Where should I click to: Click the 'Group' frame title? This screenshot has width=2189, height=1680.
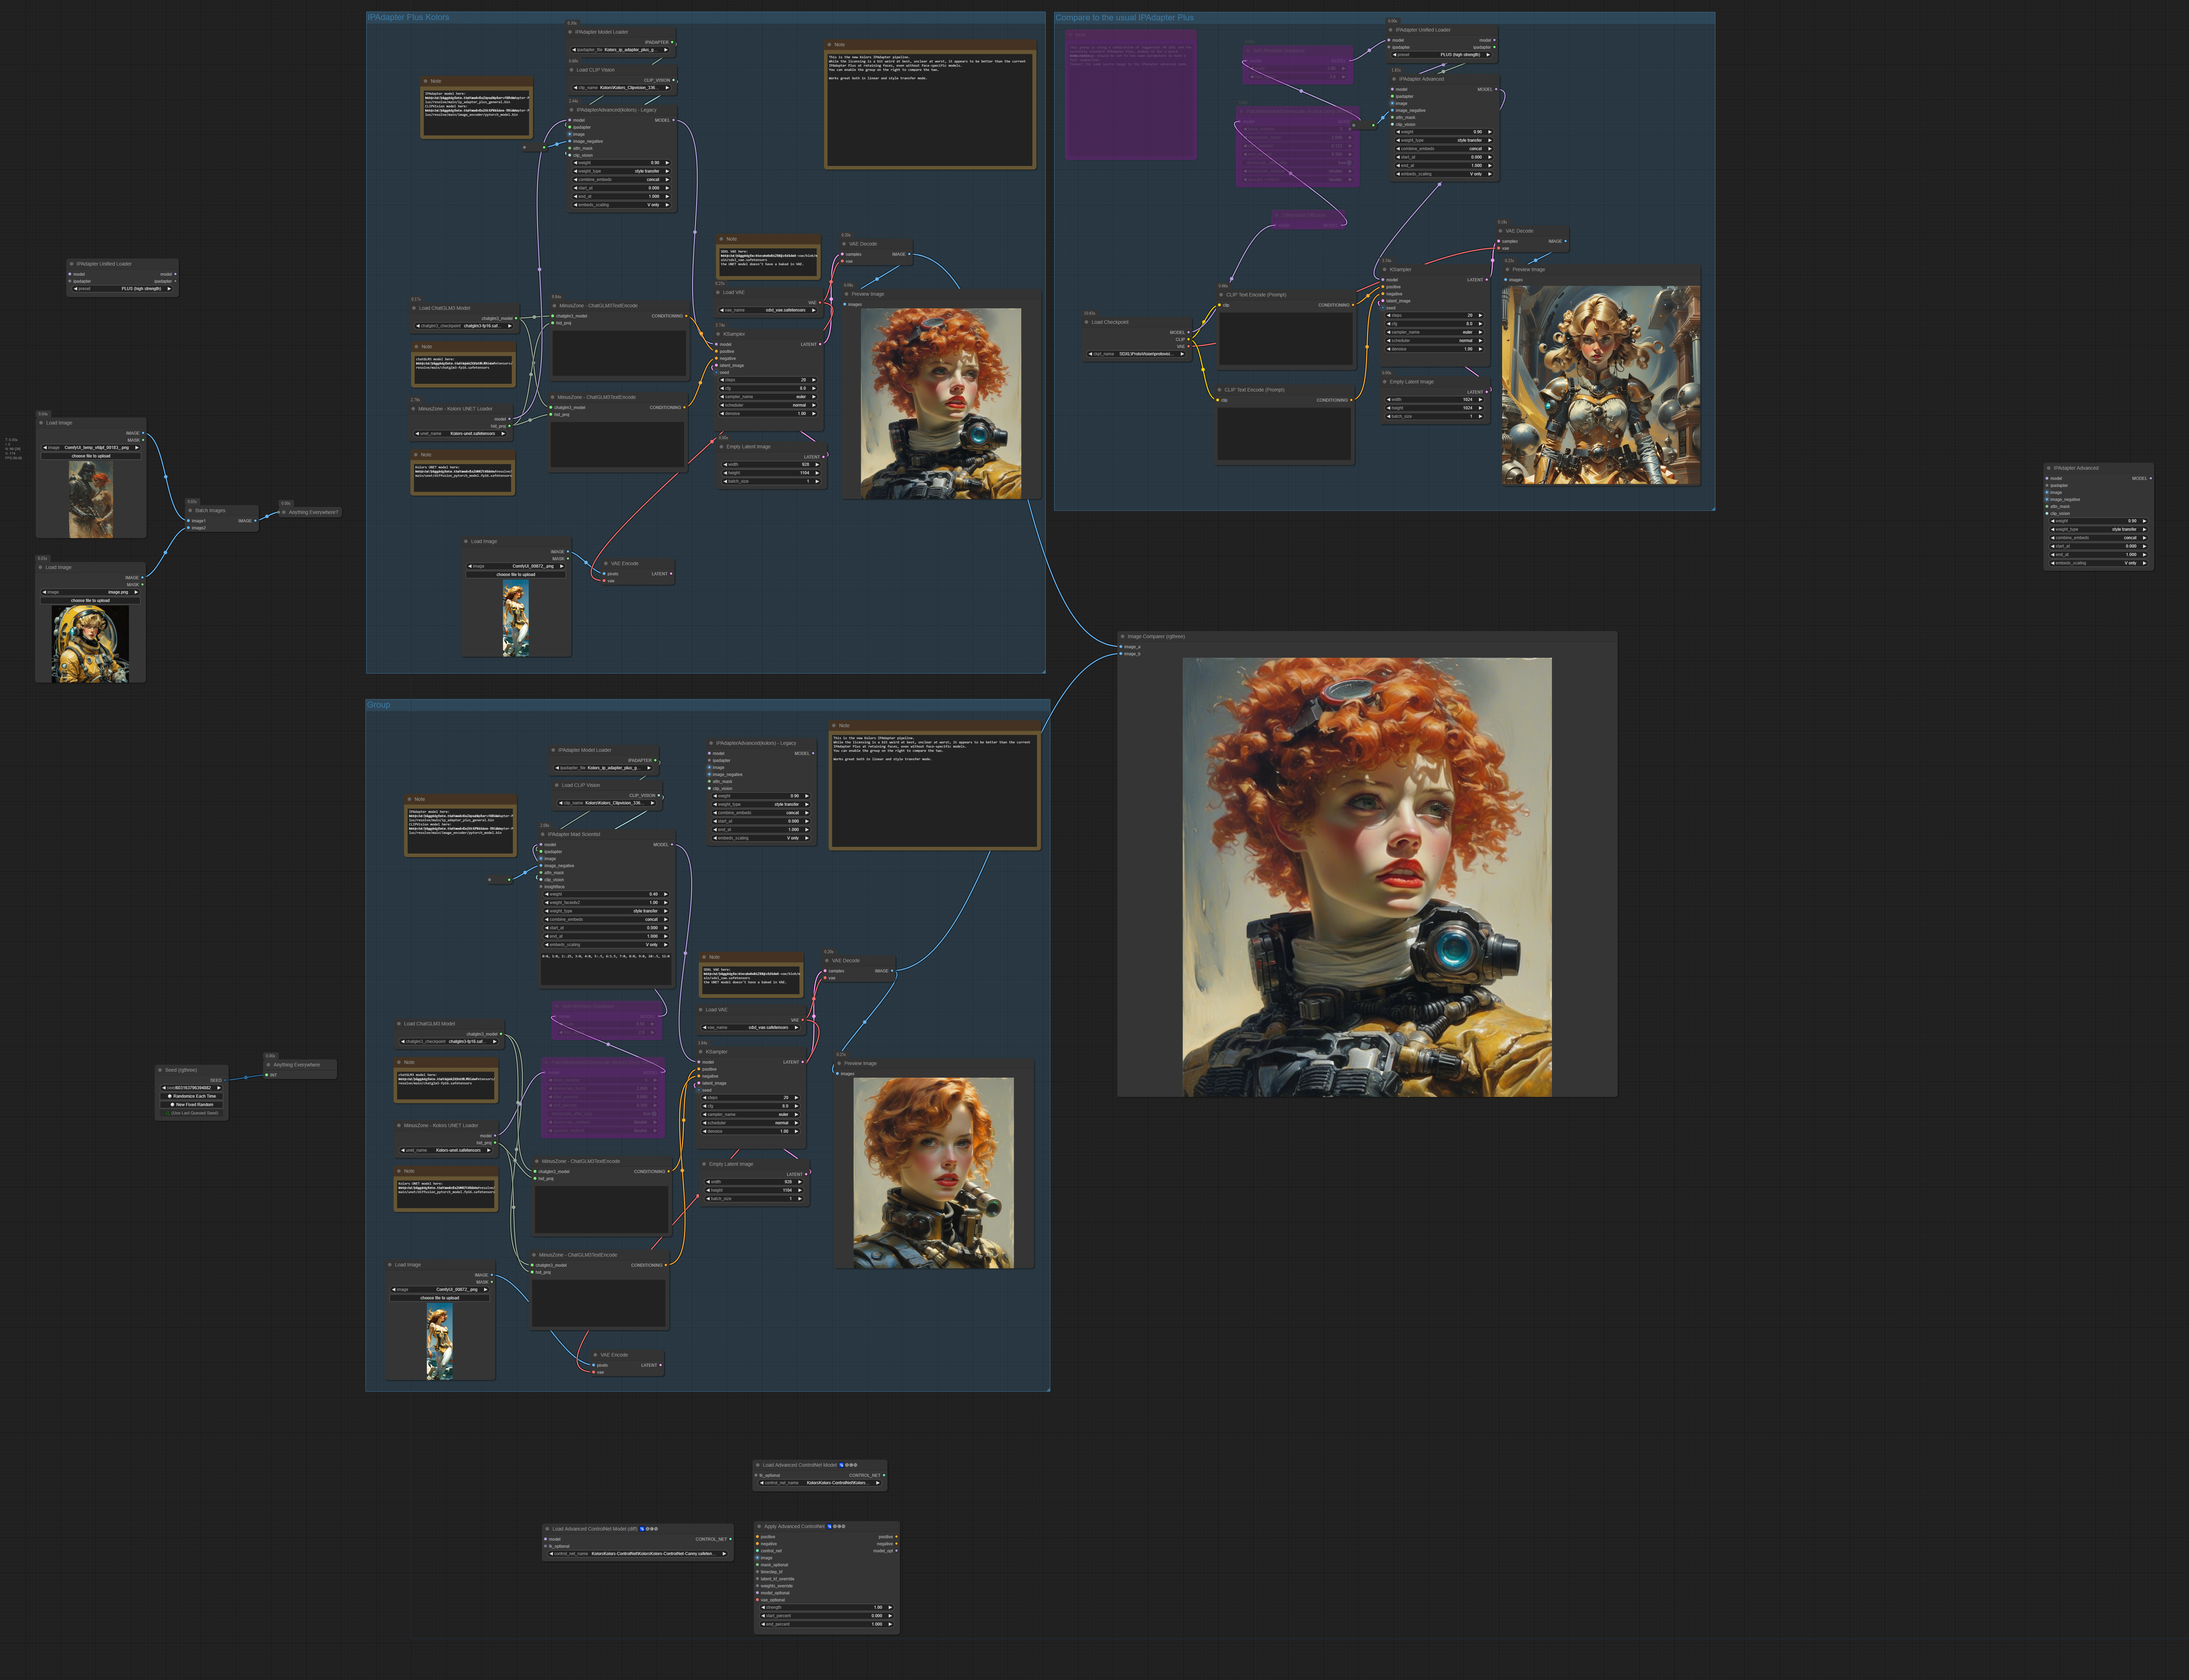point(378,705)
